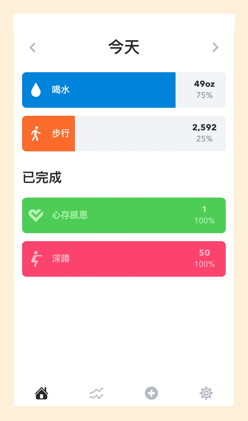
Task: Tap the blue water progress bar
Action: (x=99, y=90)
